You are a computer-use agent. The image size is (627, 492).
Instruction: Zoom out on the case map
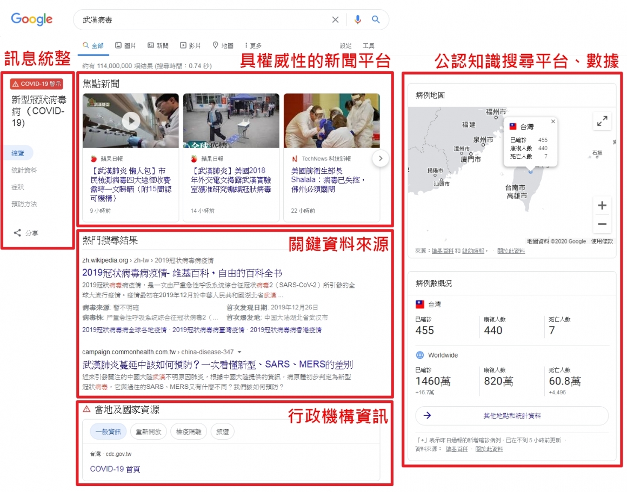click(602, 224)
